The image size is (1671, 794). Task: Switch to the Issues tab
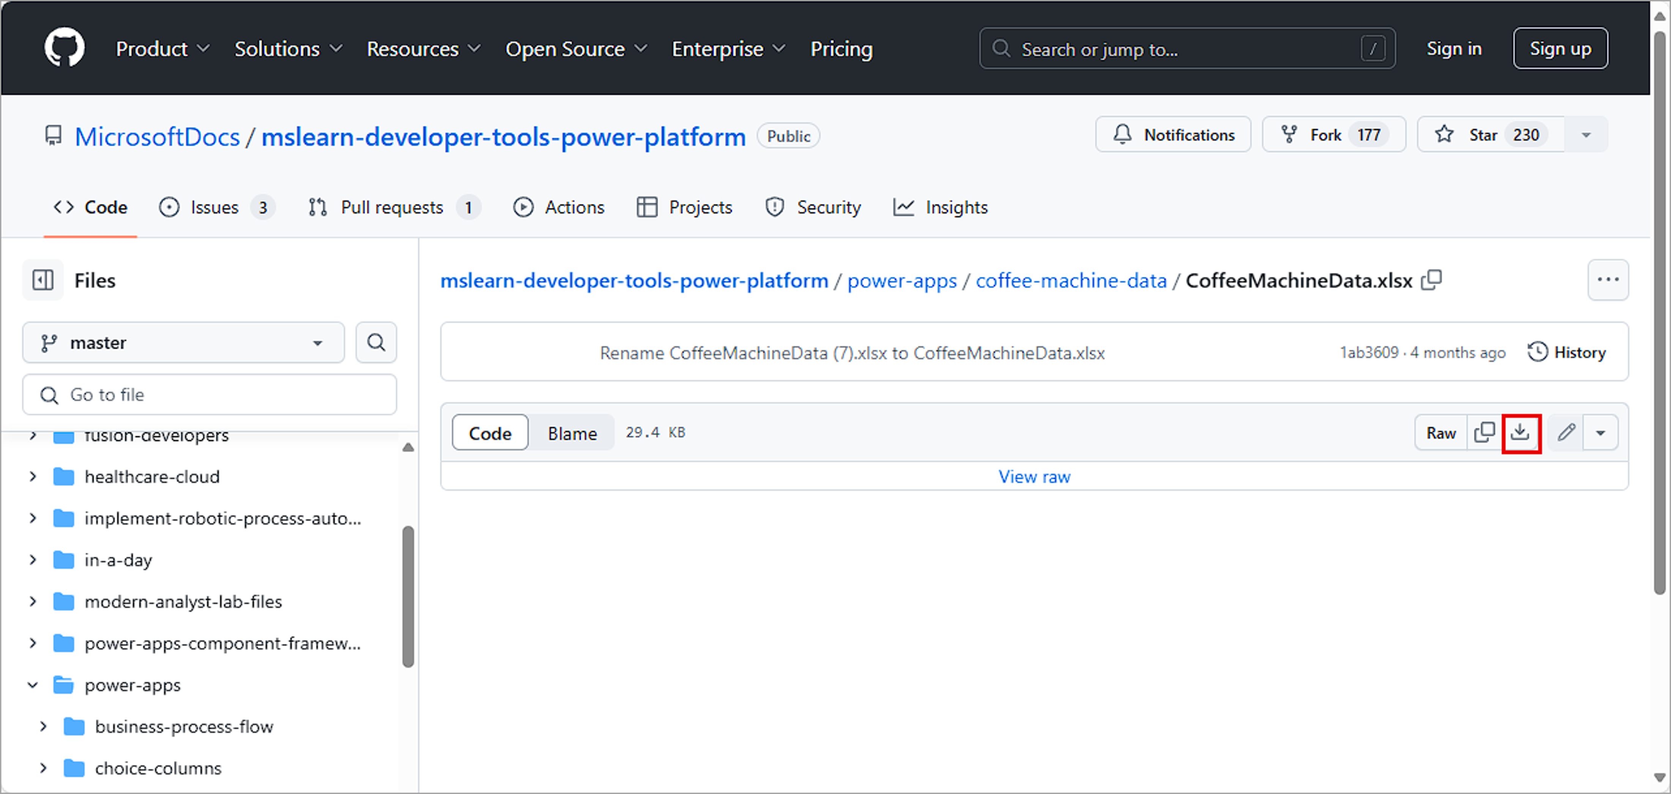pyautogui.click(x=217, y=207)
